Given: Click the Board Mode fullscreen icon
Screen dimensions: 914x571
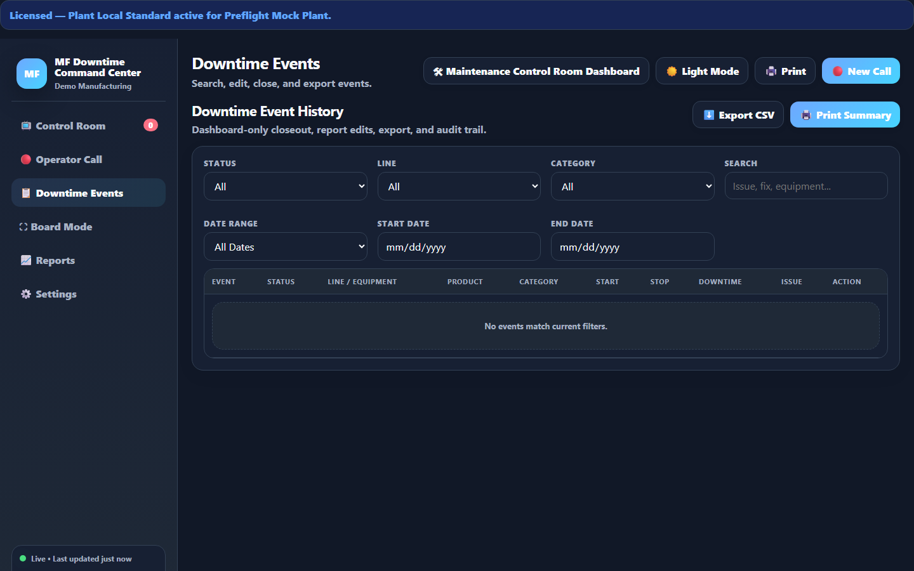Looking at the screenshot, I should 23,226.
